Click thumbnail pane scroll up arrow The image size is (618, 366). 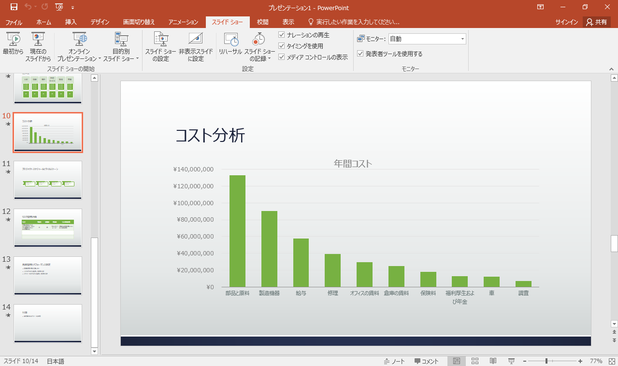[x=94, y=78]
